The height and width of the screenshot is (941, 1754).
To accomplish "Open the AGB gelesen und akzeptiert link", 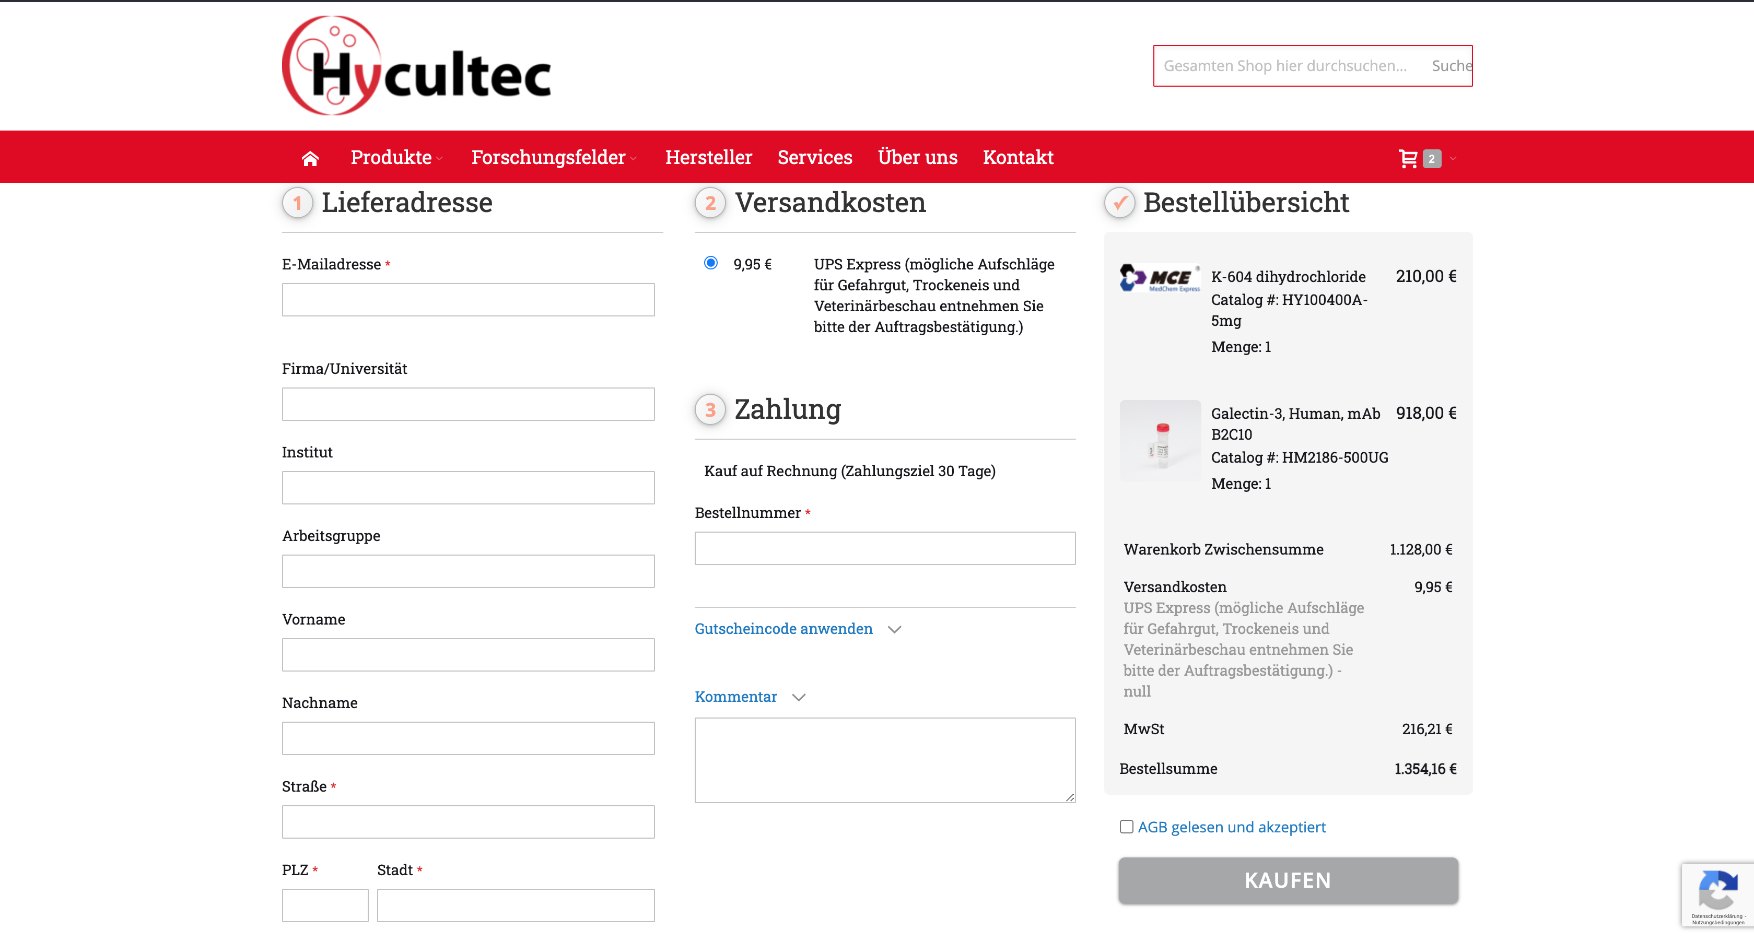I will (1231, 827).
